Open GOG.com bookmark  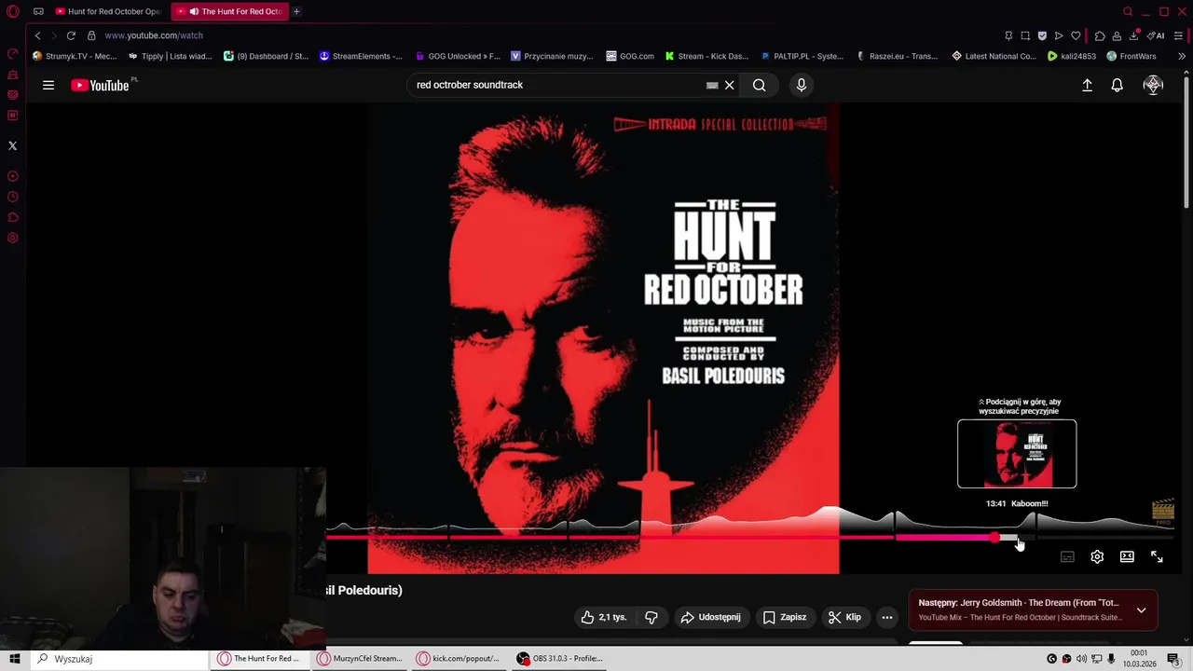(x=630, y=56)
